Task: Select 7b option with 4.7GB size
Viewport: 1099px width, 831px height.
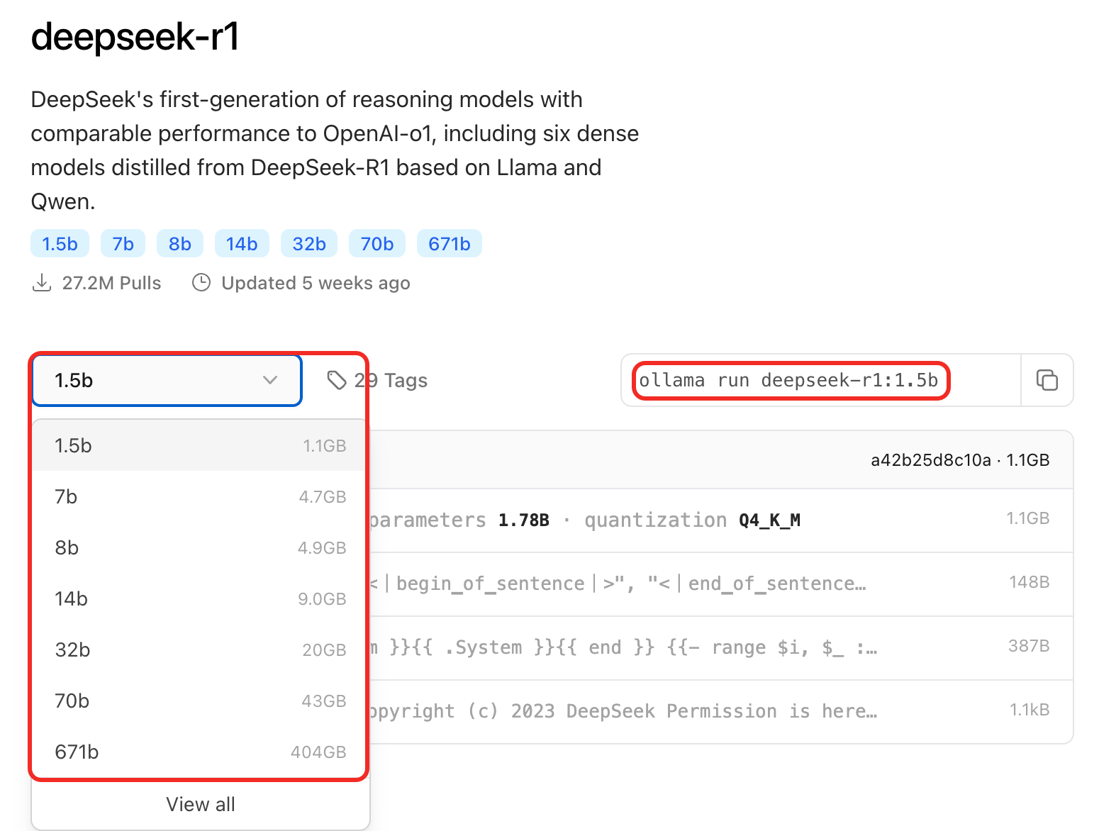Action: 200,497
